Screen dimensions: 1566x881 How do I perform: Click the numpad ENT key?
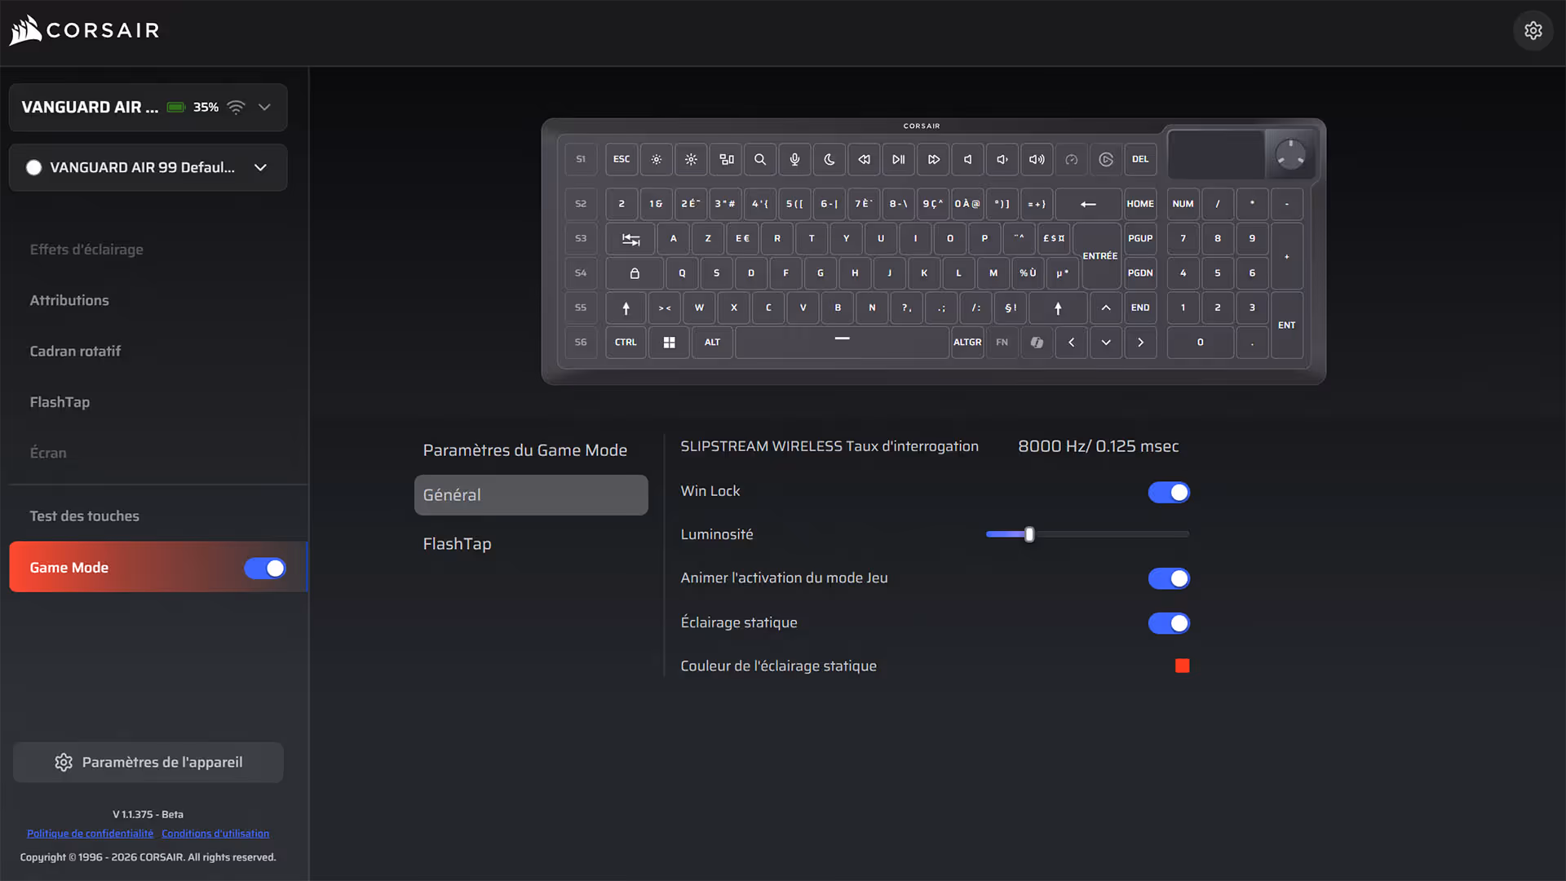pos(1286,325)
